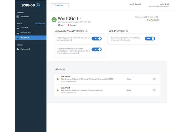Allow the PsExec PUA detection
The width and height of the screenshot is (191, 132).
click(x=129, y=79)
